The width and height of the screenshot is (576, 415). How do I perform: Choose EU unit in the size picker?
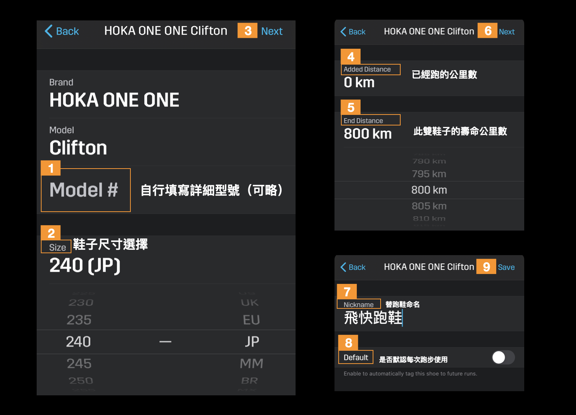coord(251,320)
